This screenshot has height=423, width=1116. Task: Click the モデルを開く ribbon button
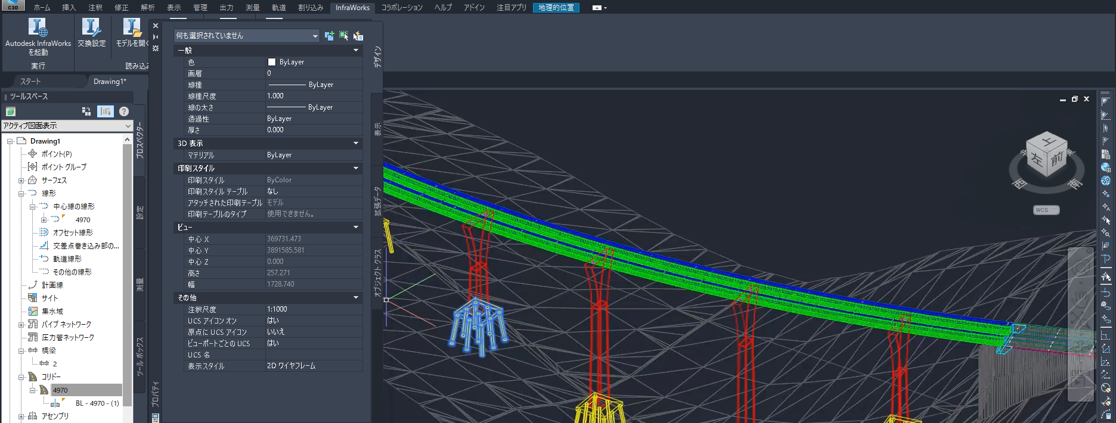point(132,33)
